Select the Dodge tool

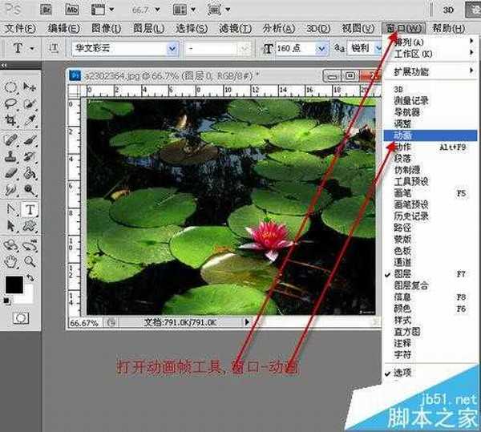(x=30, y=190)
